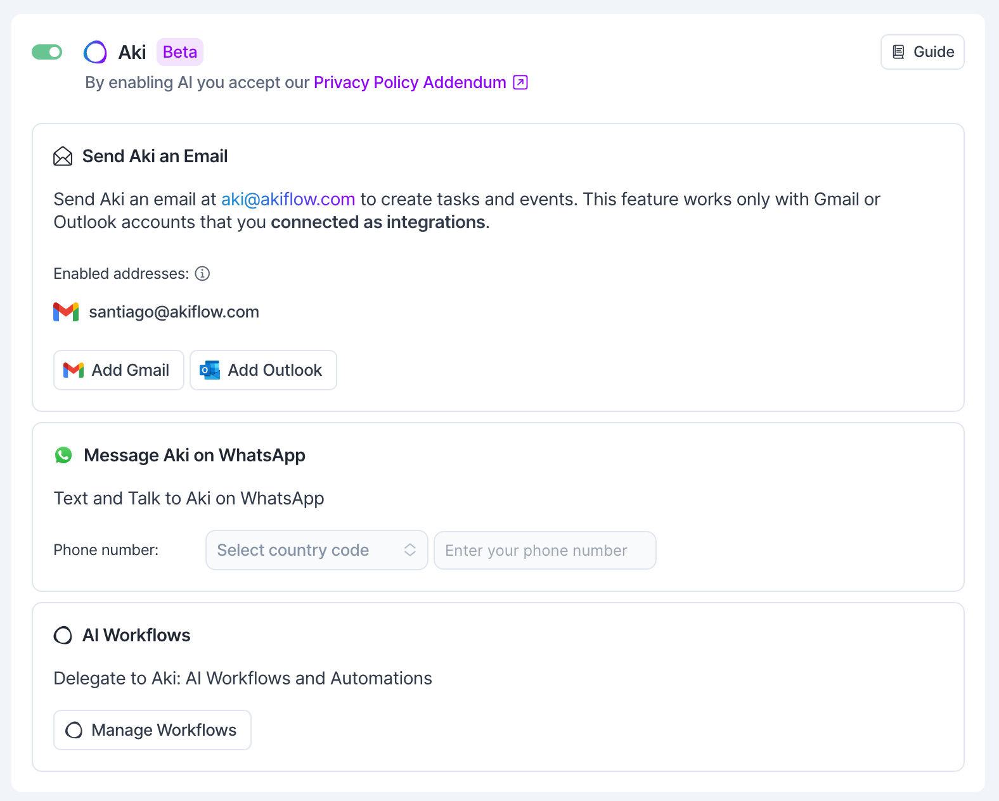Click the WhatsApp logo icon
The height and width of the screenshot is (801, 999).
[x=63, y=455]
